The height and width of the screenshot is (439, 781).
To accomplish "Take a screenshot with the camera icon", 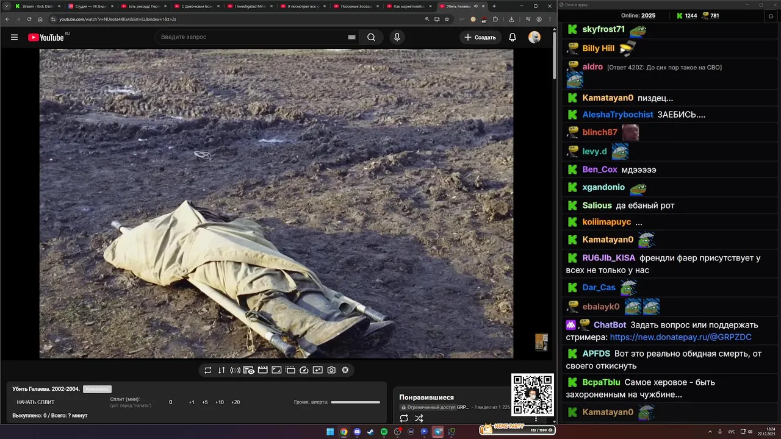I will pyautogui.click(x=331, y=370).
